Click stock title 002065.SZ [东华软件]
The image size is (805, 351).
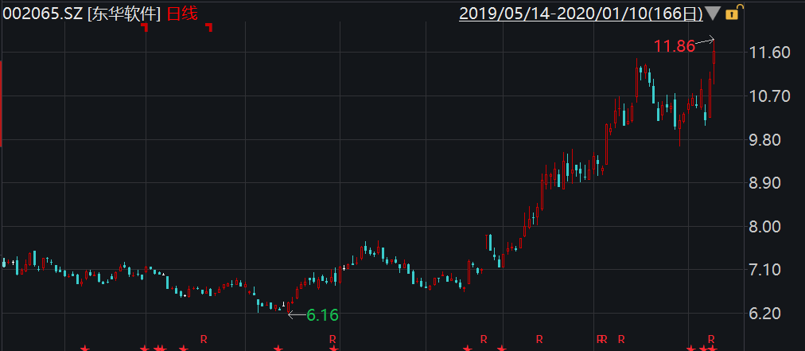tap(82, 14)
